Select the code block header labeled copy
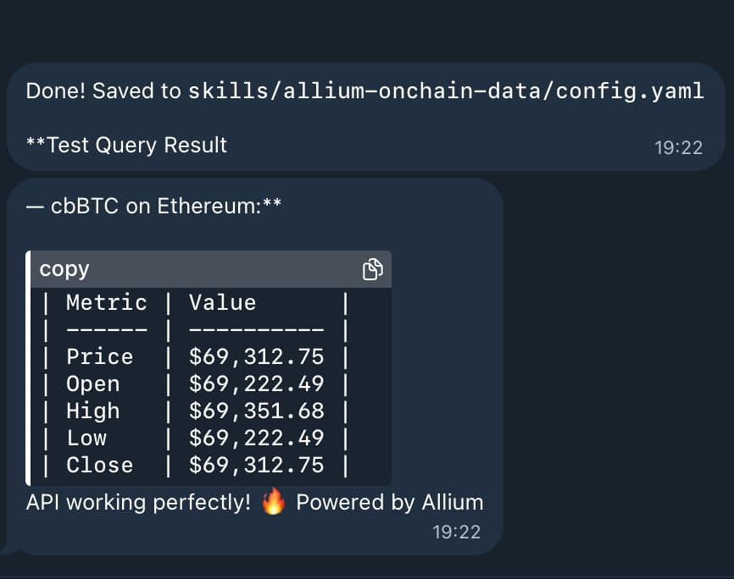734x579 pixels. pyautogui.click(x=64, y=268)
